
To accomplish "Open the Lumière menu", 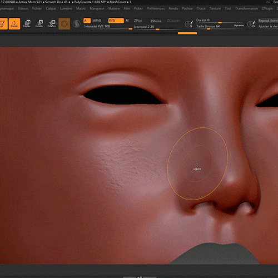I will pyautogui.click(x=66, y=8).
